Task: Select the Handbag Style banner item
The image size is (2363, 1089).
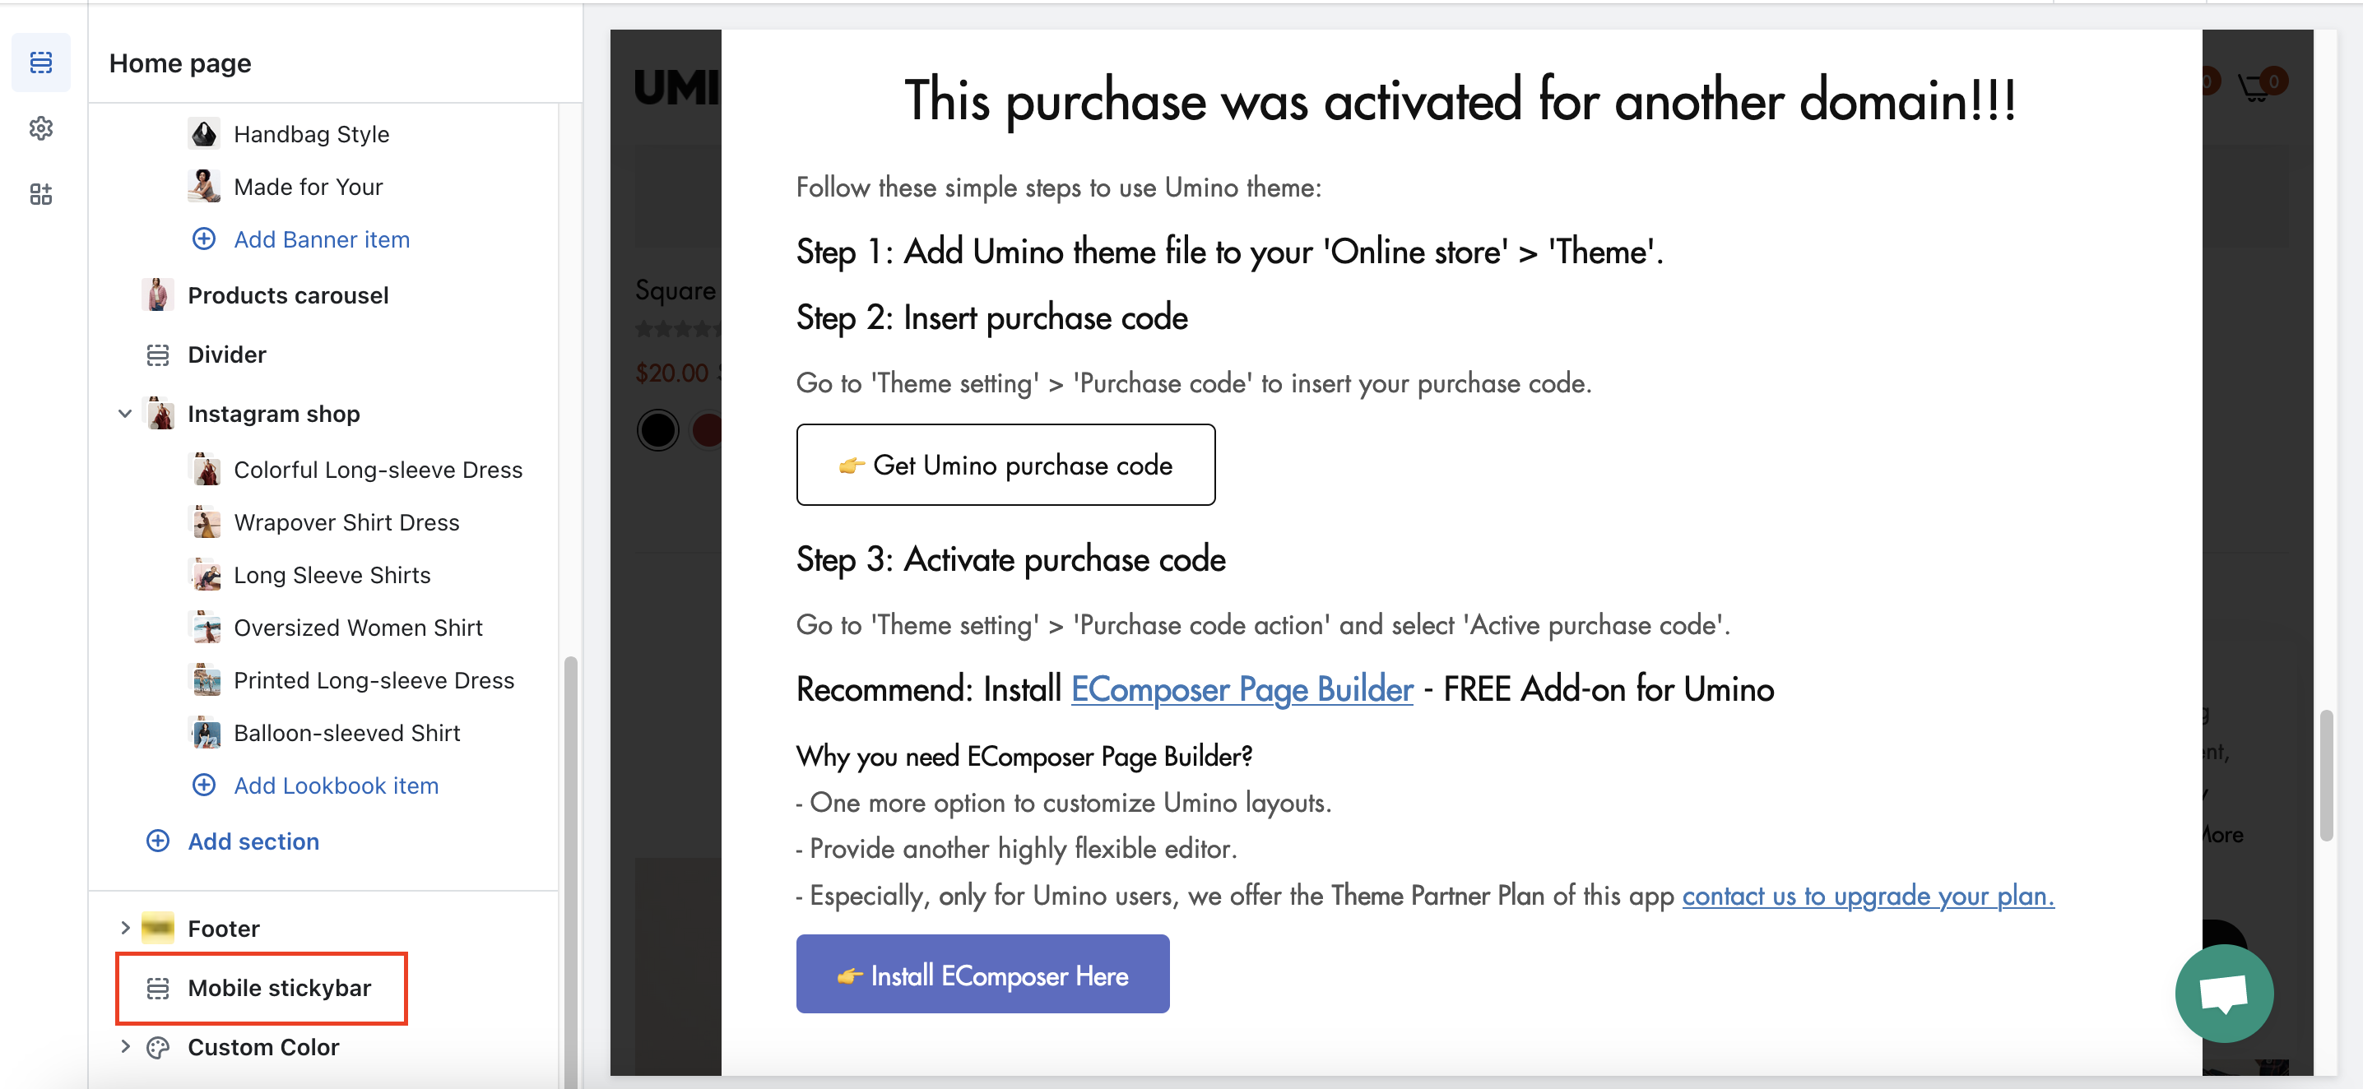Action: point(311,134)
